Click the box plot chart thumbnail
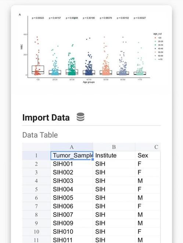This screenshot has height=243, width=183. 91,49
